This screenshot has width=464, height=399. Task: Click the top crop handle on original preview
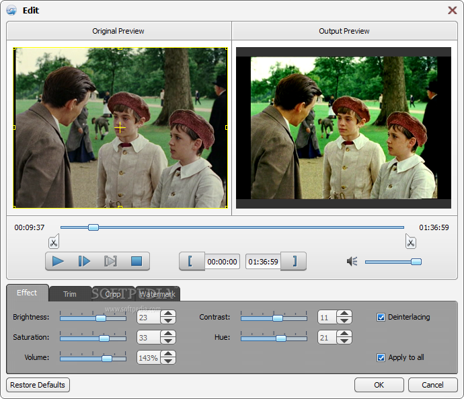click(x=120, y=48)
